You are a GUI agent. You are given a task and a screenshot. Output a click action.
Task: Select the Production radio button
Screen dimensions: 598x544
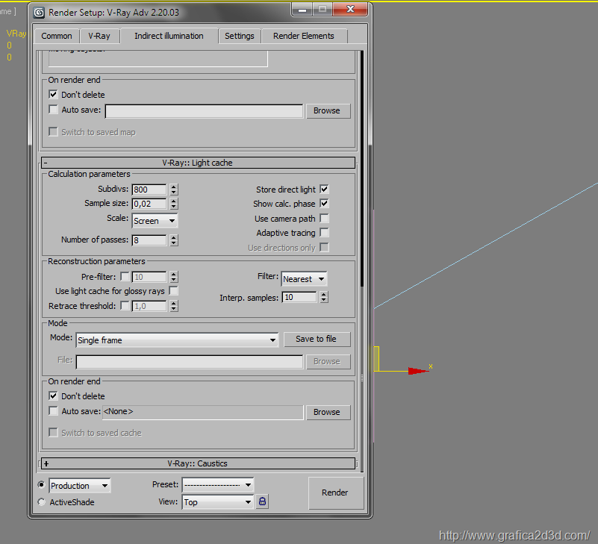41,484
